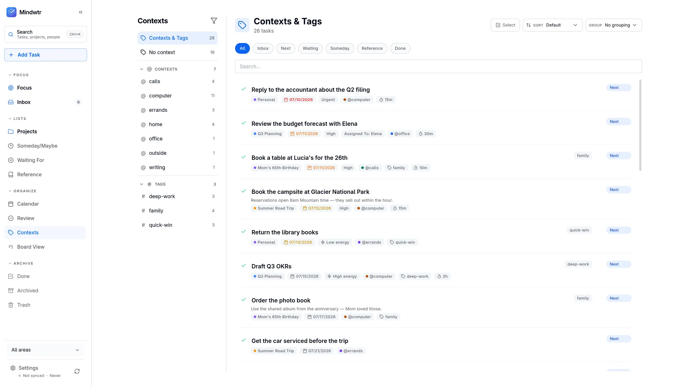Open the Trash
The height and width of the screenshot is (387, 688).
pyautogui.click(x=45, y=305)
